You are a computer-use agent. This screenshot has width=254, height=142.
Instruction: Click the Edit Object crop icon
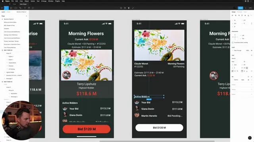pos(121,8)
